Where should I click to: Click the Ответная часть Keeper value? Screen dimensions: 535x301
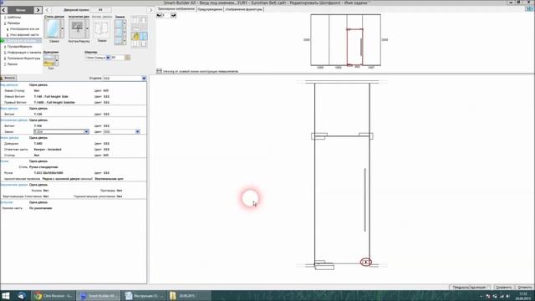[48, 150]
